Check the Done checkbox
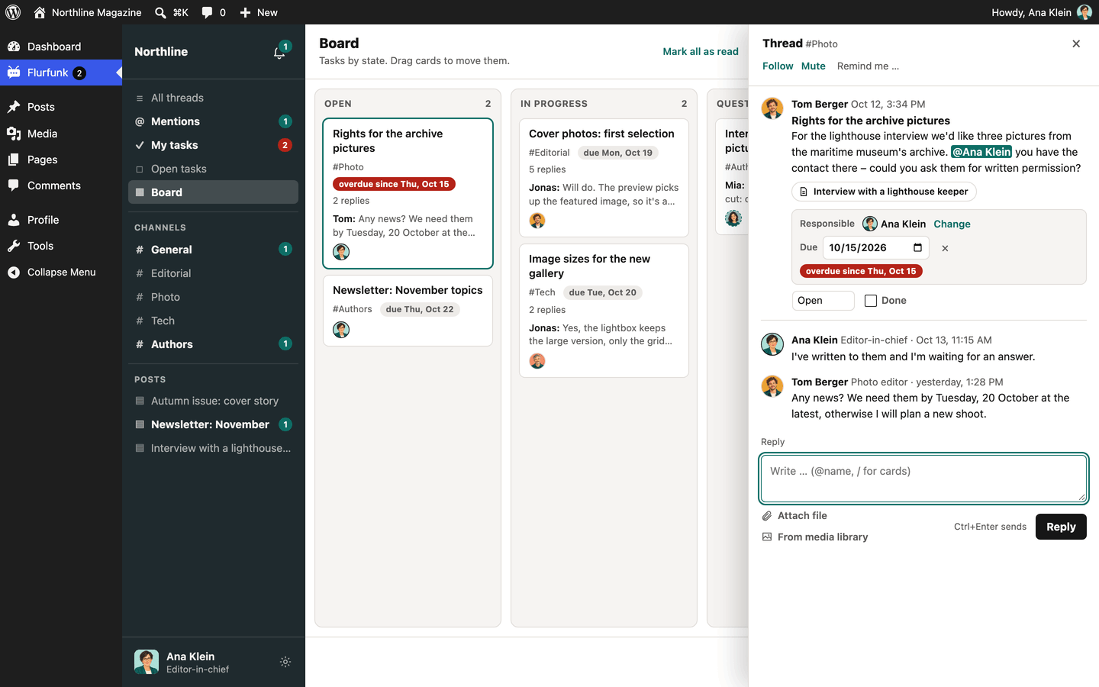Screen dimensions: 1099x687 871,301
